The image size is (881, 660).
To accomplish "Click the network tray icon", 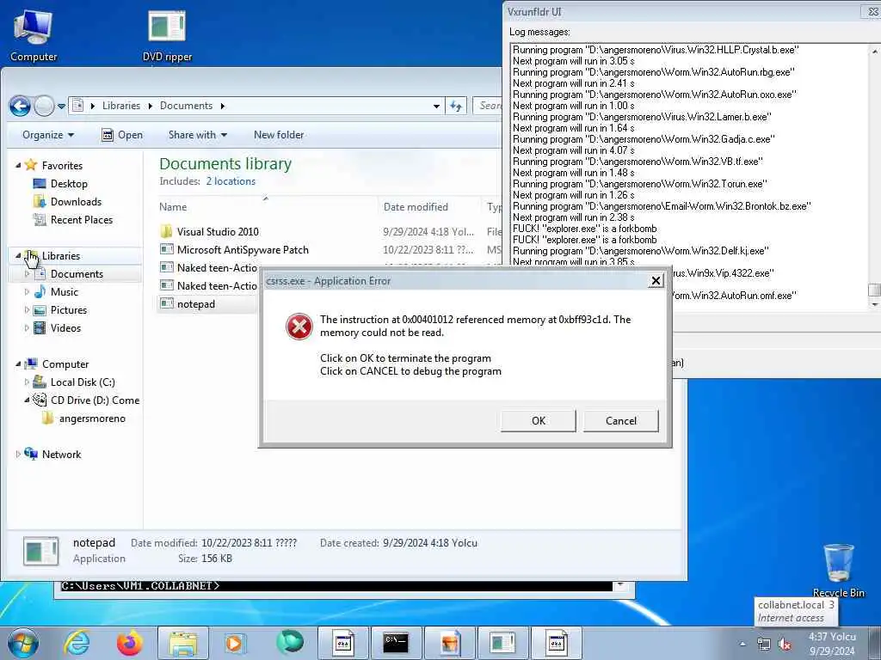I will (764, 644).
